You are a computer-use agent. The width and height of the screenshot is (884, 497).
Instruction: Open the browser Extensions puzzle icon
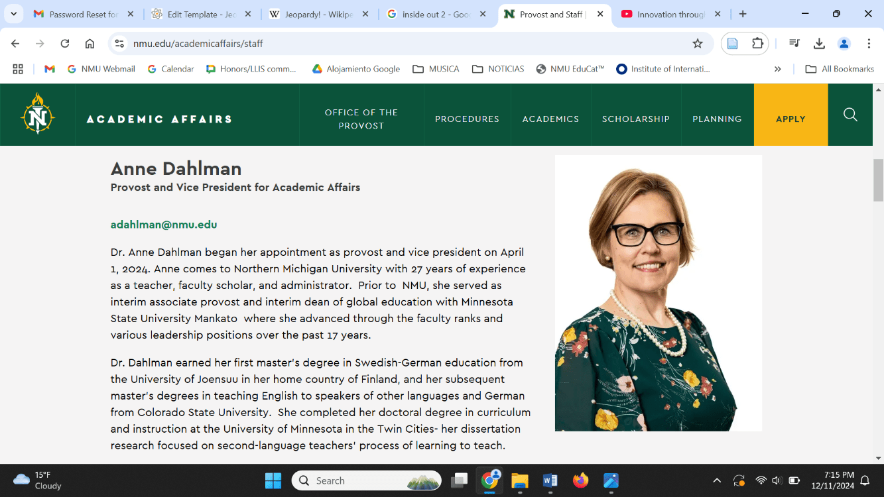(757, 44)
